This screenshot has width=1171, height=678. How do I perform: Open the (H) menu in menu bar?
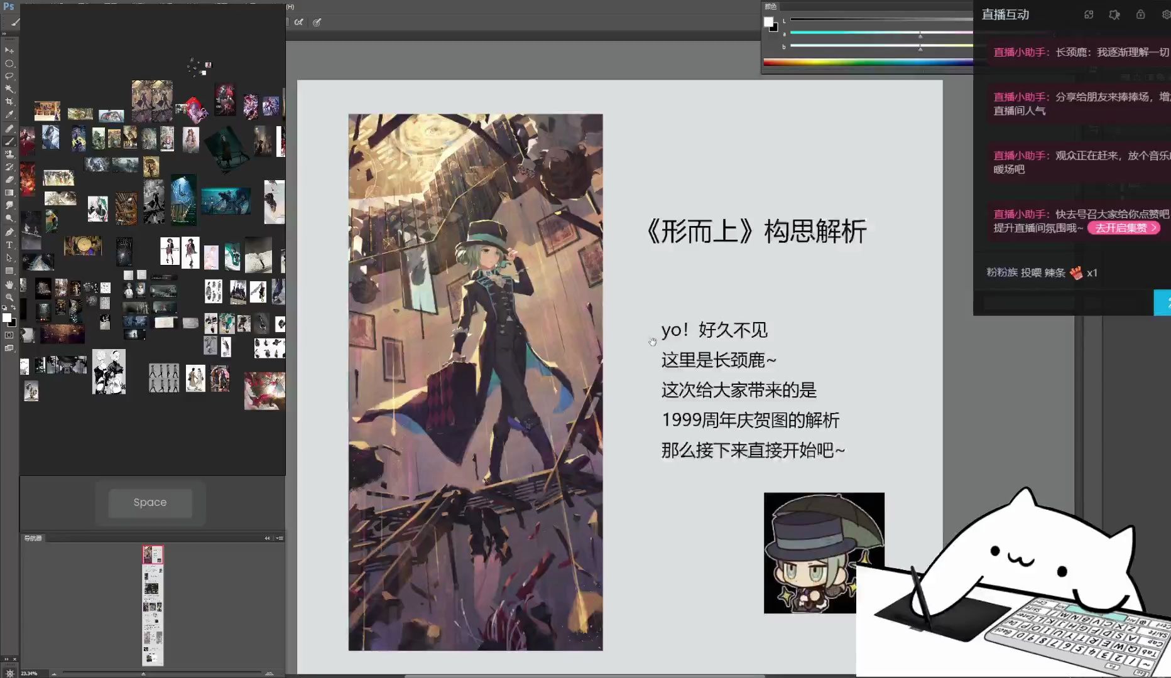click(x=290, y=6)
